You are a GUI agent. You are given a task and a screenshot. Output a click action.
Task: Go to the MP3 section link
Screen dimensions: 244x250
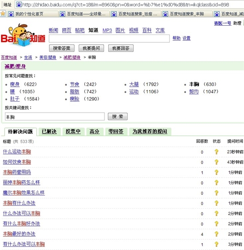tap(107, 30)
